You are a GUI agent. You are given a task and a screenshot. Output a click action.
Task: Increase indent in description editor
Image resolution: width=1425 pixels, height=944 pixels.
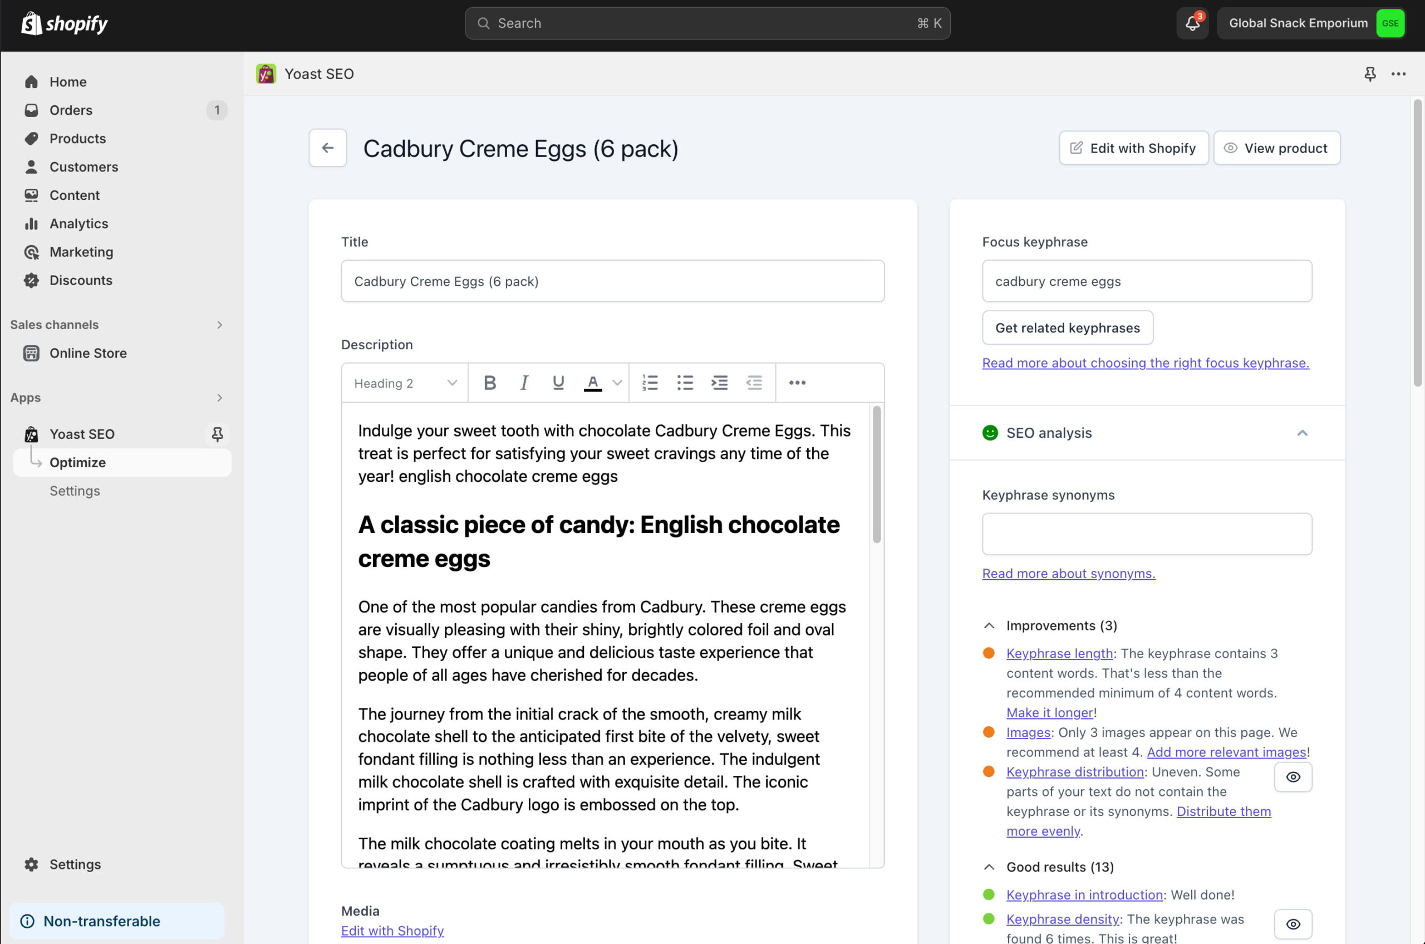click(x=719, y=383)
